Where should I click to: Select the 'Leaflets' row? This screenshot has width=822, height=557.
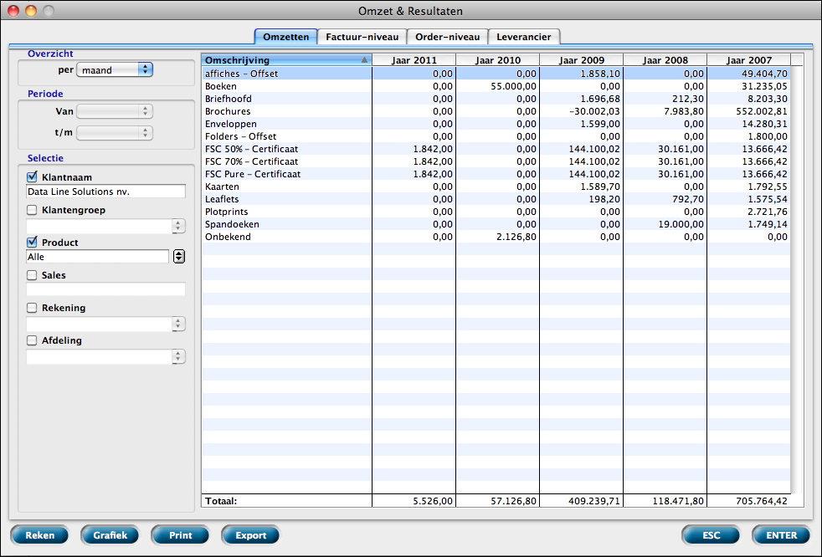[x=496, y=199]
